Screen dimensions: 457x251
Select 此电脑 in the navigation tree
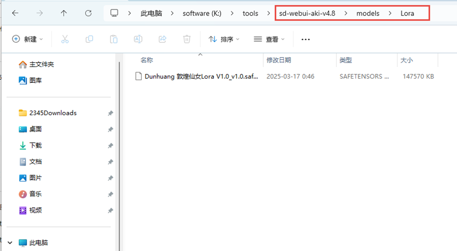tap(33, 242)
